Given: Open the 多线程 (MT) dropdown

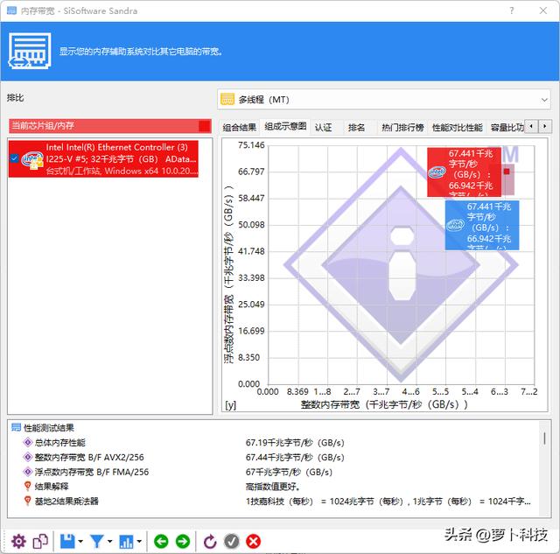Looking at the screenshot, I should click(383, 99).
